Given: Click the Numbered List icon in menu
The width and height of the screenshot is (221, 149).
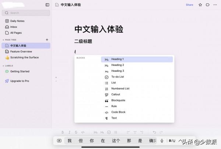Looking at the screenshot, I should point(106,89).
